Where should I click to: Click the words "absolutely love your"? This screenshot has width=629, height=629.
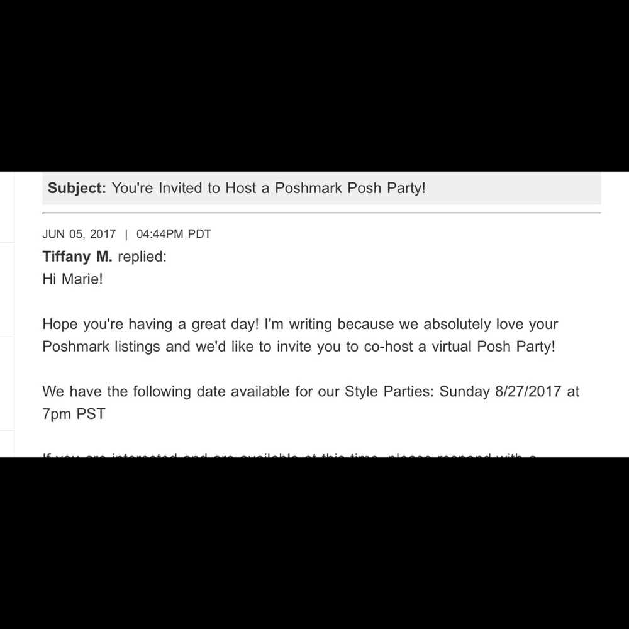tap(491, 325)
